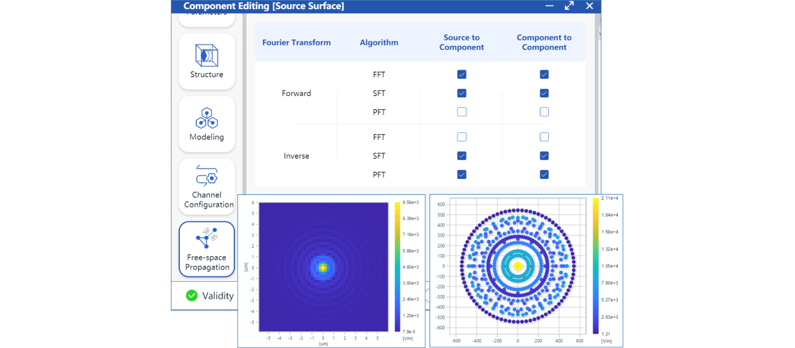The height and width of the screenshot is (348, 795).
Task: Uncheck Forward SFT Component to Component
Action: click(x=544, y=93)
